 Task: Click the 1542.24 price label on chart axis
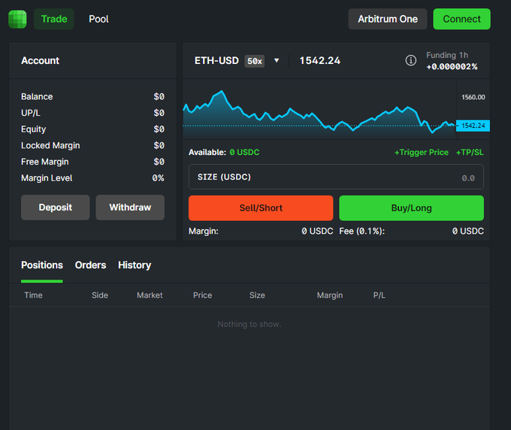[473, 126]
